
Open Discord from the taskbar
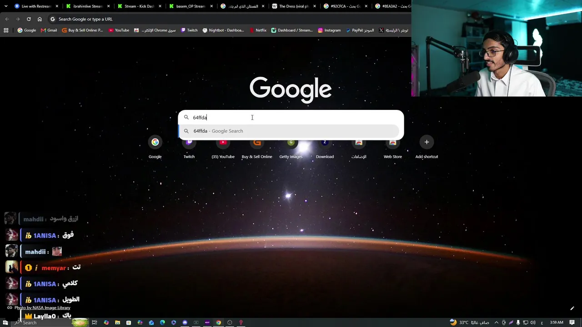185,322
